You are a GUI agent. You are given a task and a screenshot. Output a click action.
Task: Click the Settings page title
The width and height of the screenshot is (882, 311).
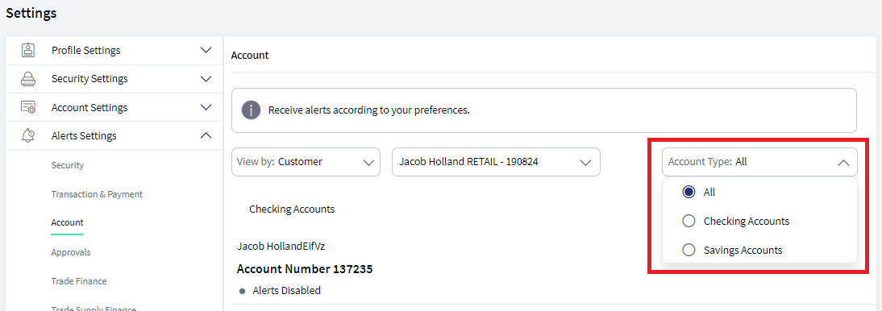[x=31, y=13]
